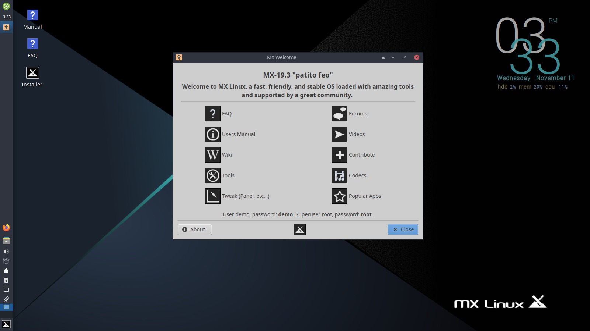
Task: Click the hdd mem cpu stats line
Action: [x=533, y=87]
